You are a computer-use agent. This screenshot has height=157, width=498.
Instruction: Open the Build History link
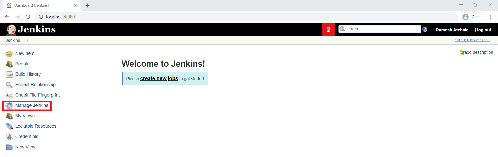(28, 74)
